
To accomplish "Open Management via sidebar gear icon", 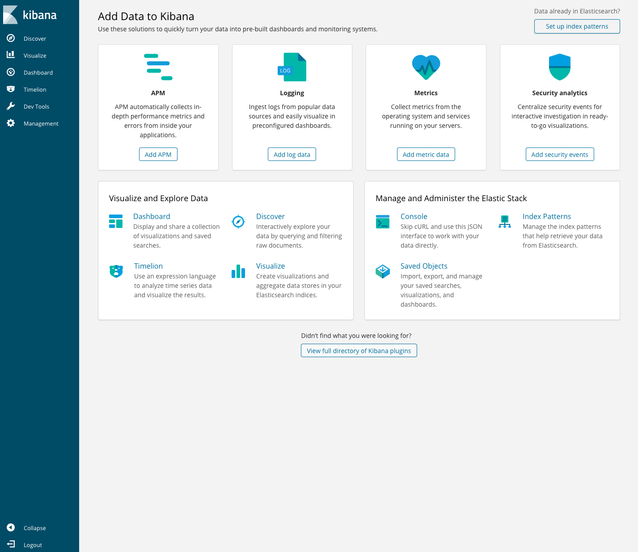I will point(11,123).
